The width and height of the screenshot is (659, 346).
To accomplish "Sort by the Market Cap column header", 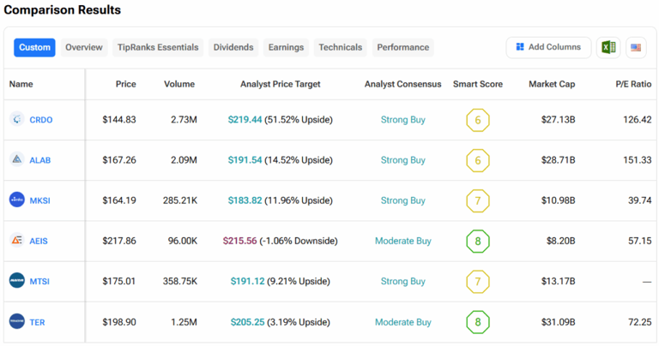I will (552, 84).
